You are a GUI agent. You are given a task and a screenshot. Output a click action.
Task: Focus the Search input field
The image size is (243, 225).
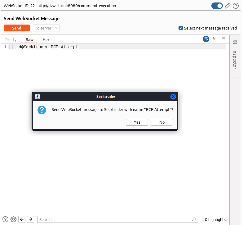[117, 219]
